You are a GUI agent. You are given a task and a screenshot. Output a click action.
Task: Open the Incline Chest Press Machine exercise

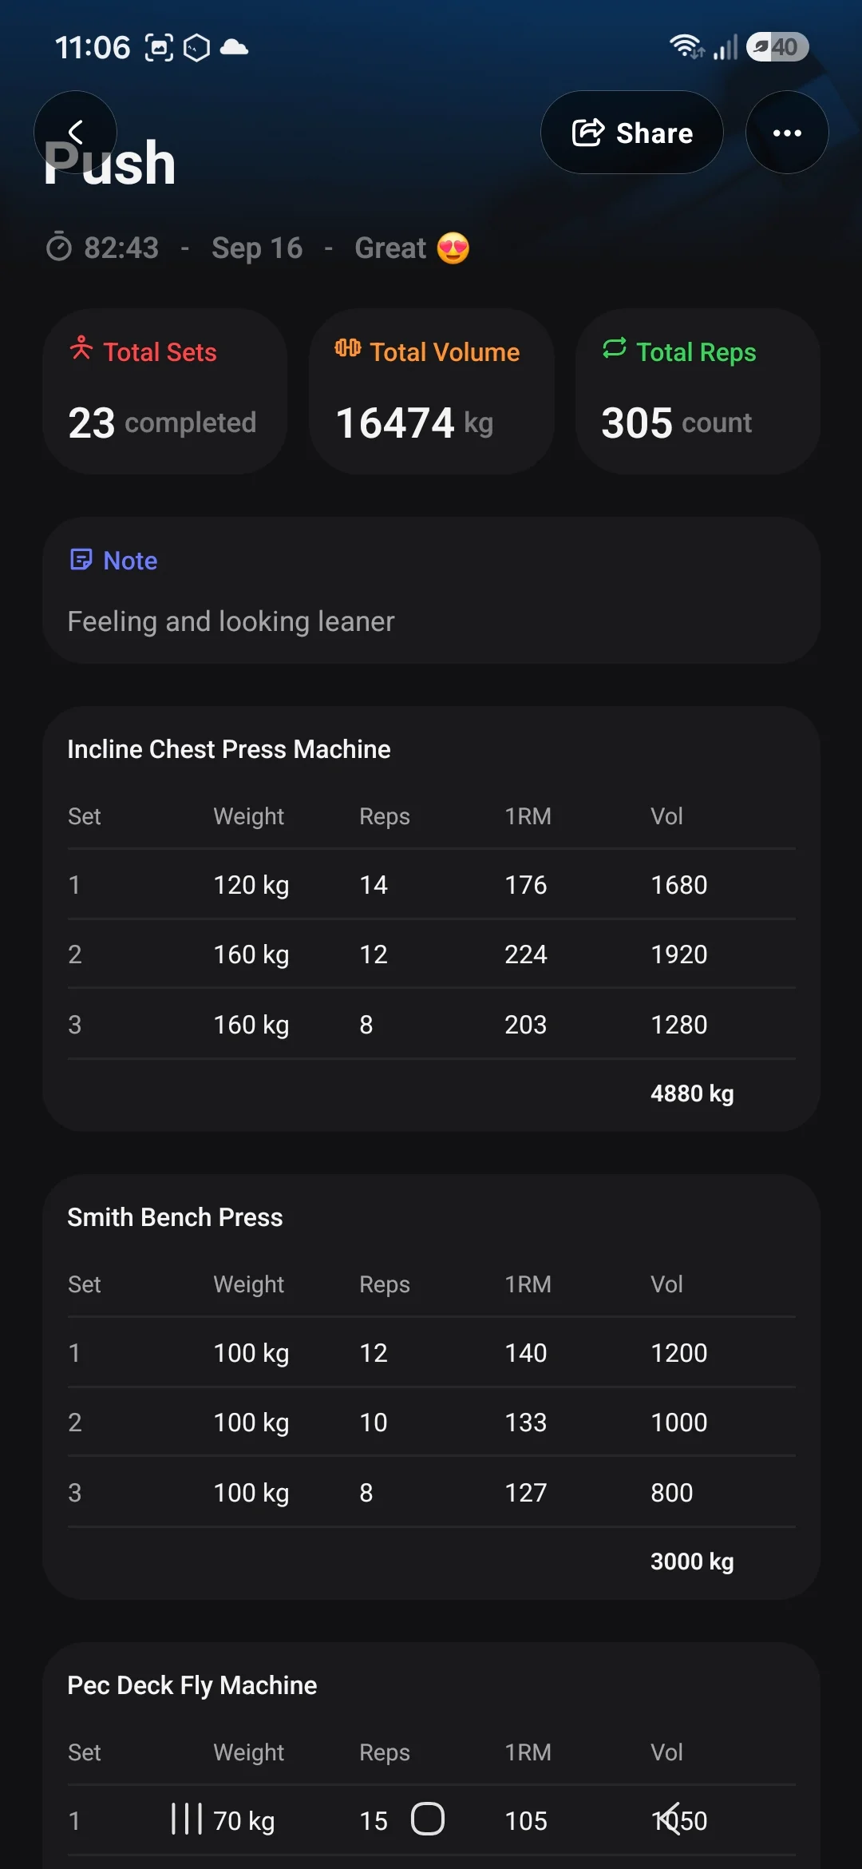point(229,749)
